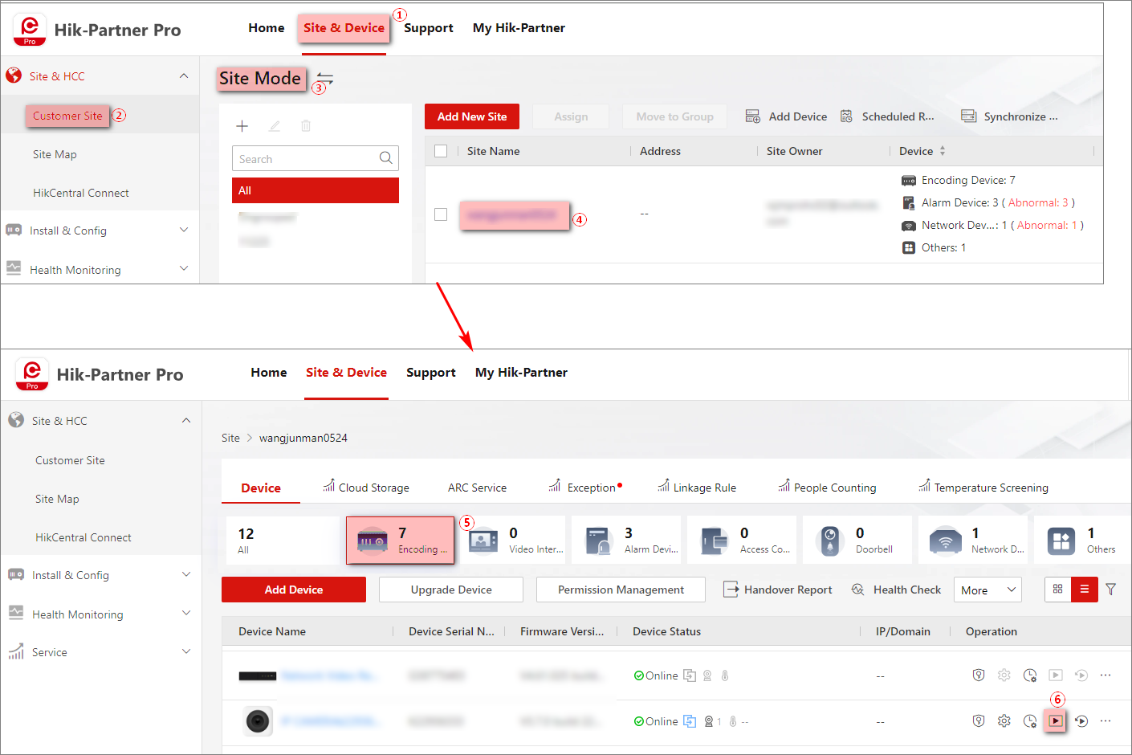Open Site Map in the lower screenshot sidebar

pyautogui.click(x=57, y=499)
